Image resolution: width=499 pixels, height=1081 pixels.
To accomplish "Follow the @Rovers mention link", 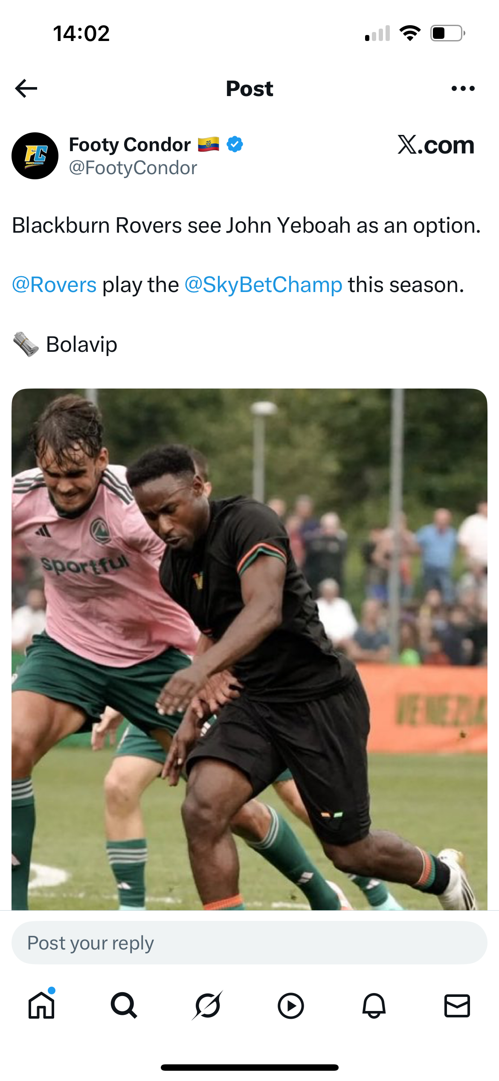I will pyautogui.click(x=54, y=285).
